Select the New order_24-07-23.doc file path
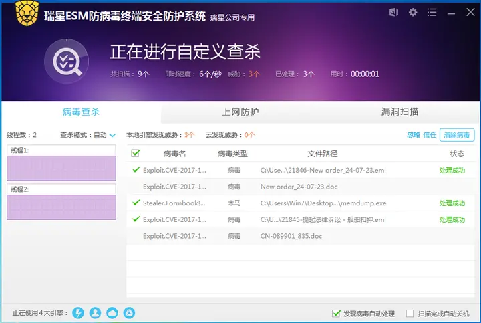 coord(299,187)
